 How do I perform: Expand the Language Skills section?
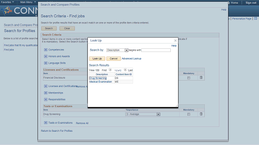pyautogui.click(x=46, y=63)
